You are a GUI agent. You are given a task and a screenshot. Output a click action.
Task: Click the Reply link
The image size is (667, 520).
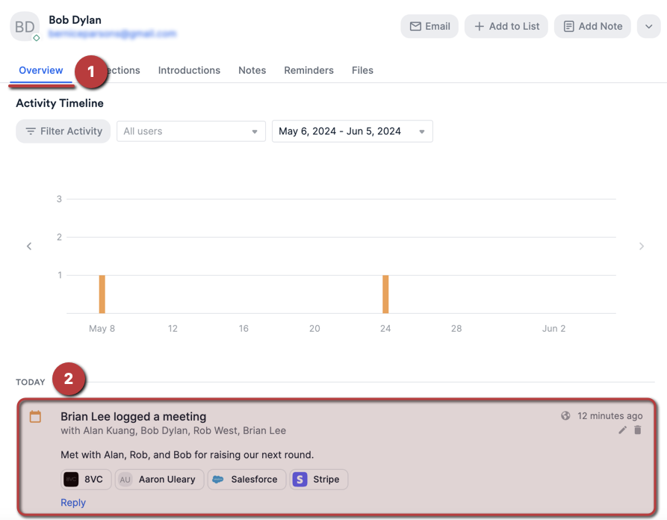tap(73, 503)
